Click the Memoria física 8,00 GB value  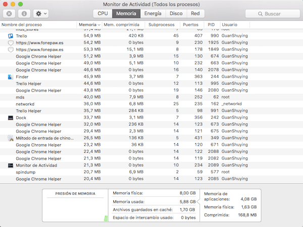click(x=188, y=193)
